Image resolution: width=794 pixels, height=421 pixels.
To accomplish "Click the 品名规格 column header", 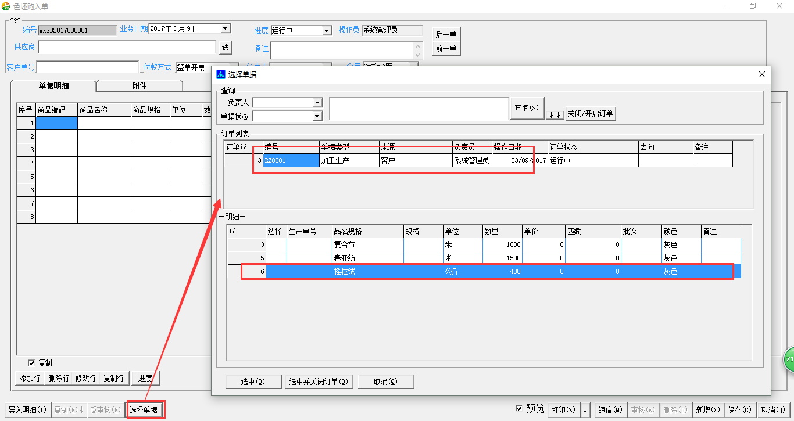I will pyautogui.click(x=367, y=231).
